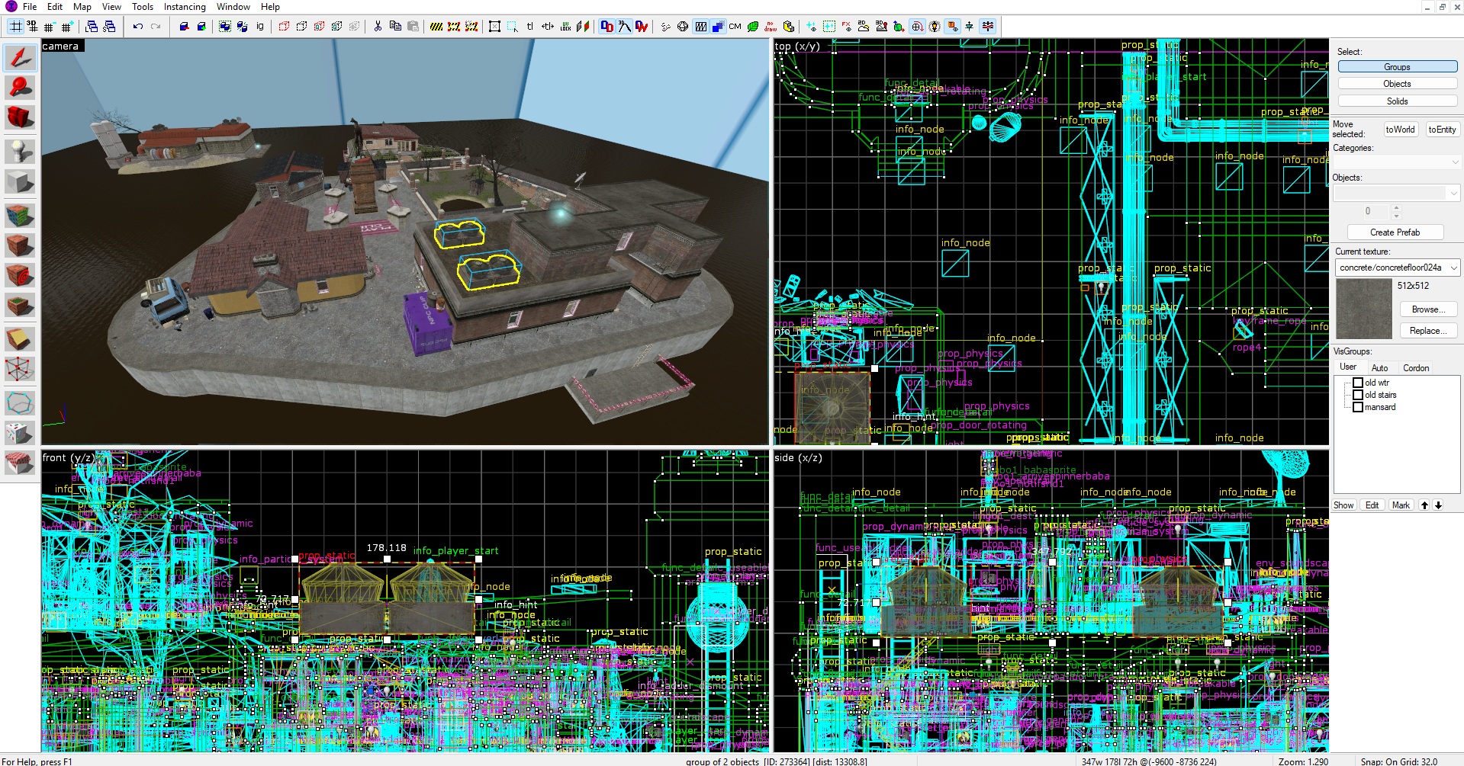The width and height of the screenshot is (1464, 766).
Task: Select the Magnify zoom tool
Action: 20,88
